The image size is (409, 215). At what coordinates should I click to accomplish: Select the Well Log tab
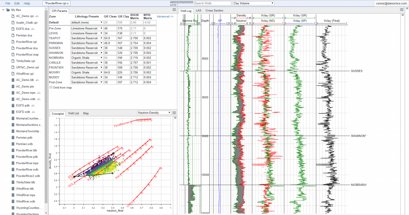tap(186, 11)
